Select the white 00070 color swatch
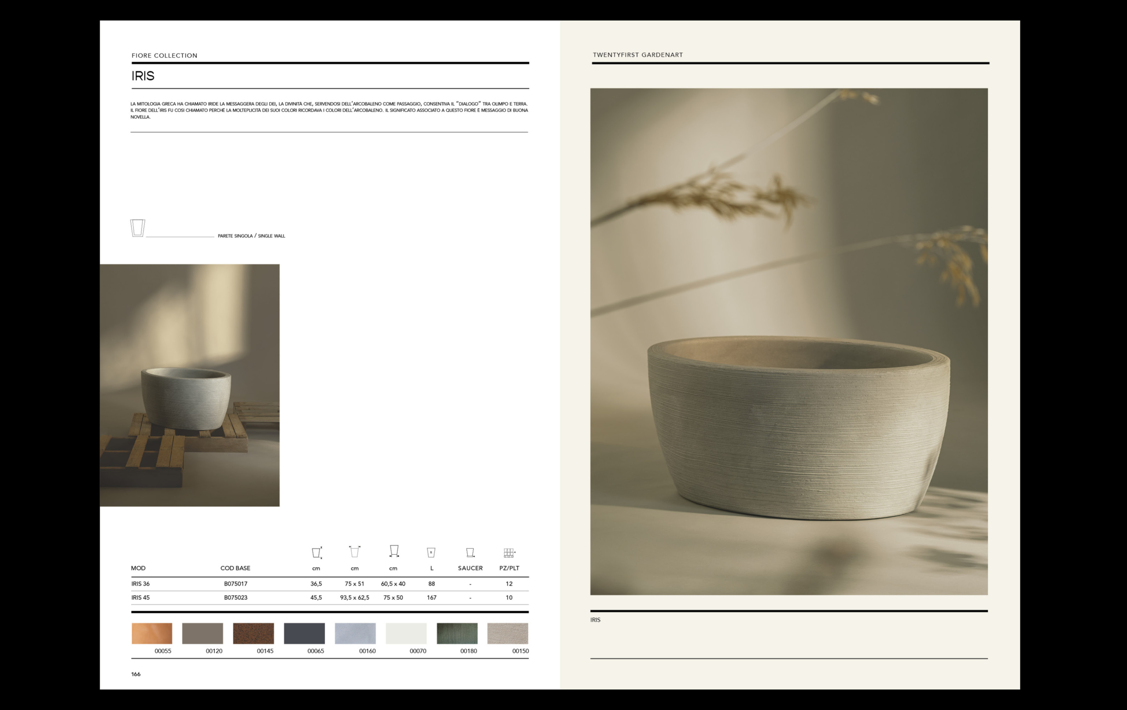The image size is (1127, 710). tap(406, 633)
